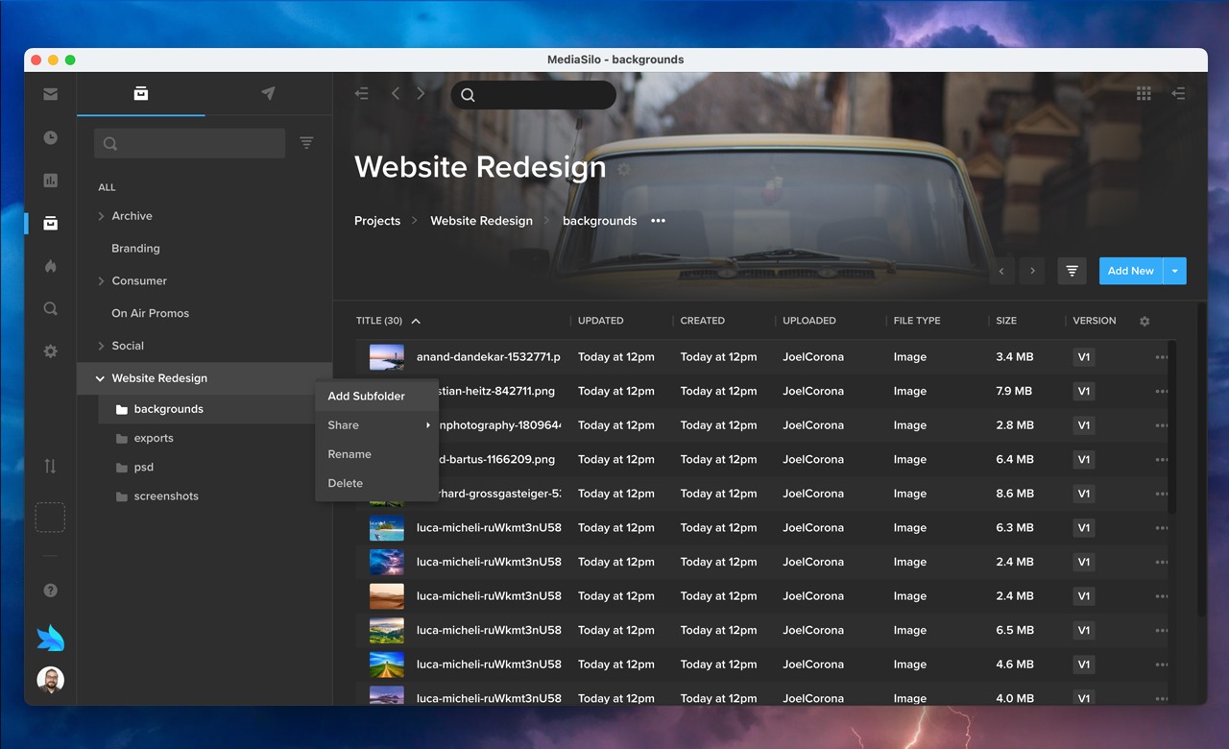Open the Share submenu

[x=376, y=425]
